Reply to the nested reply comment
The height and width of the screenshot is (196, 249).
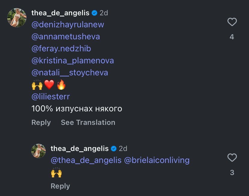[60, 186]
